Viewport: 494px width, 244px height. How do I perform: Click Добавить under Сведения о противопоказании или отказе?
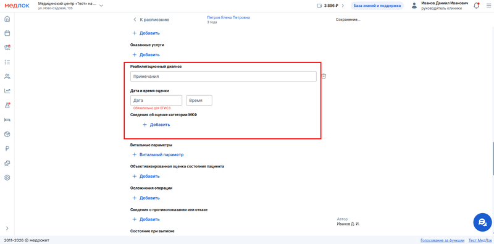pos(146,219)
